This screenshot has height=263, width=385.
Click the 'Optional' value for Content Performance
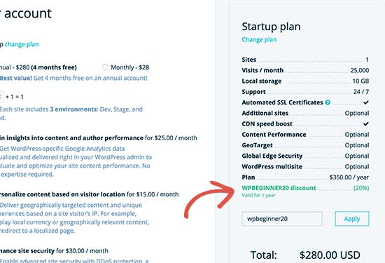click(x=357, y=135)
